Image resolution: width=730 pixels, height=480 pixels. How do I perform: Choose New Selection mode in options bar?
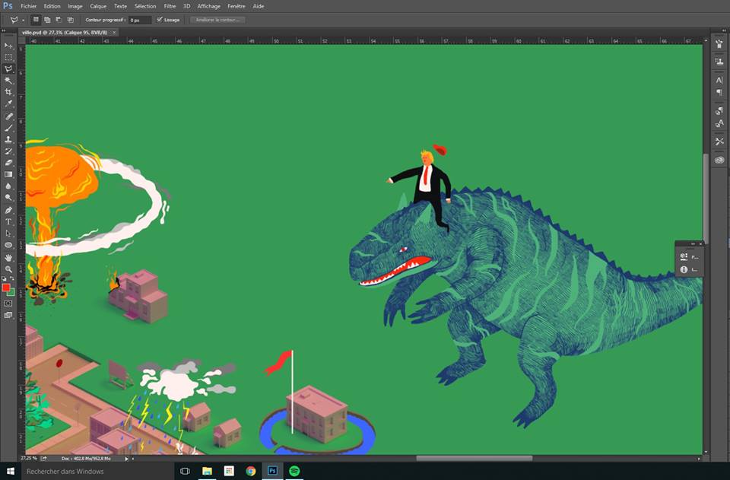pyautogui.click(x=36, y=20)
